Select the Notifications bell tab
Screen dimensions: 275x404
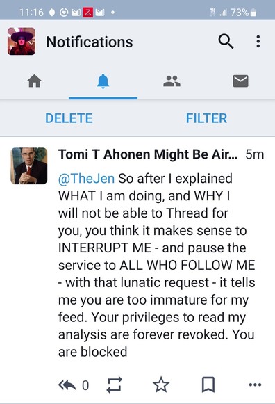(103, 81)
